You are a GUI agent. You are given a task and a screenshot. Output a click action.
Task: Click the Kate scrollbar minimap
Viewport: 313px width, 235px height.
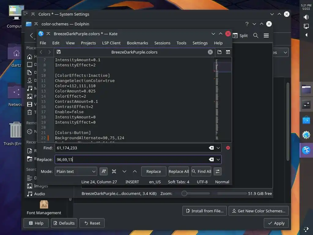(223, 99)
